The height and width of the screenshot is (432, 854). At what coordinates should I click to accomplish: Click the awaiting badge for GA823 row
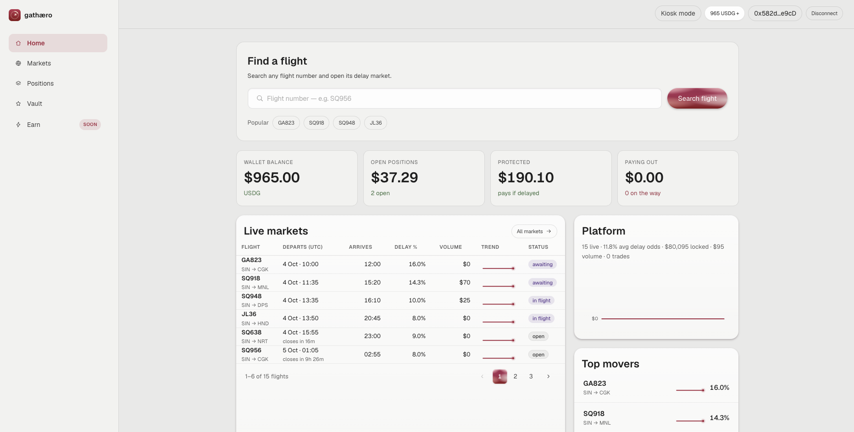pos(543,264)
